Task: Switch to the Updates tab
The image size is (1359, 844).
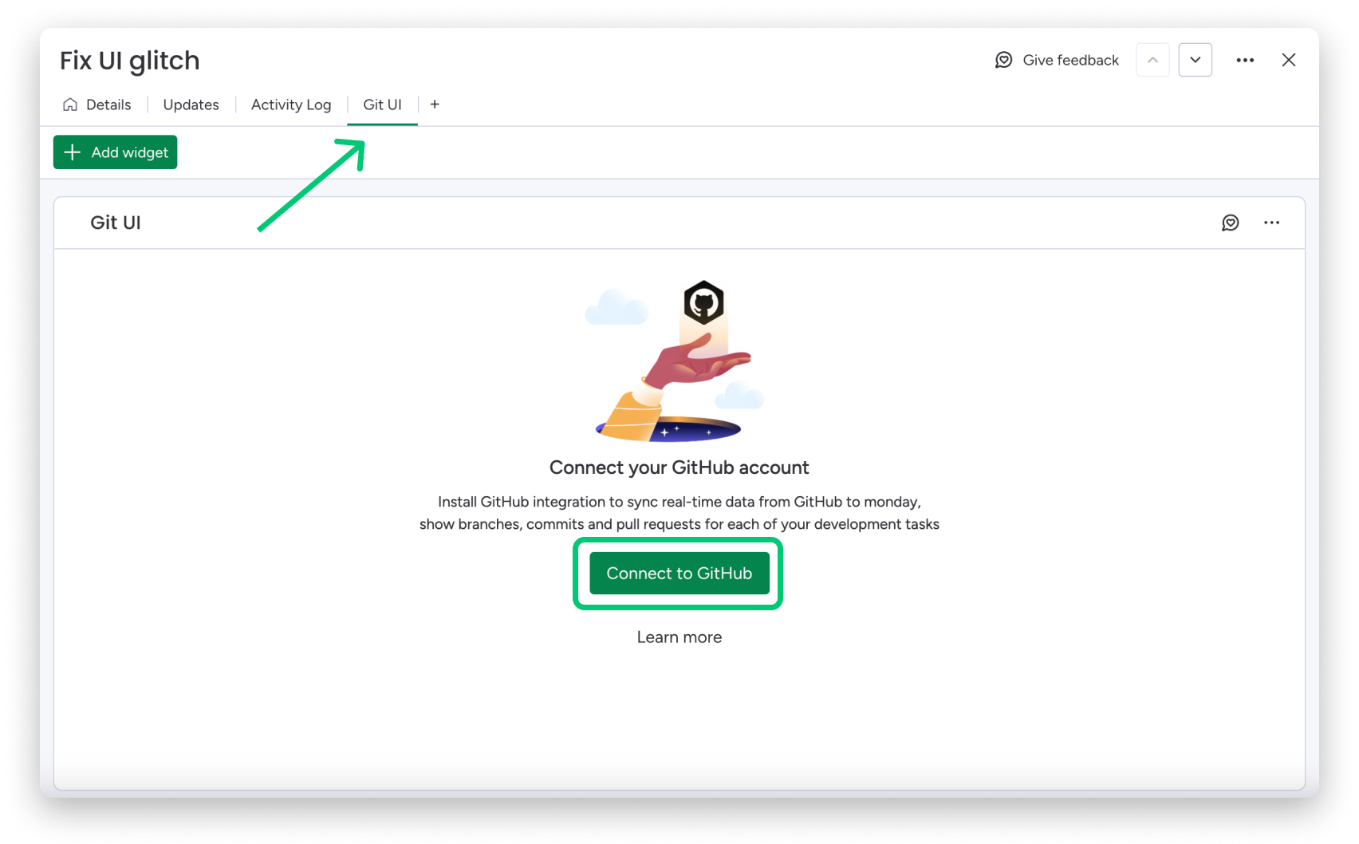Action: click(x=191, y=104)
